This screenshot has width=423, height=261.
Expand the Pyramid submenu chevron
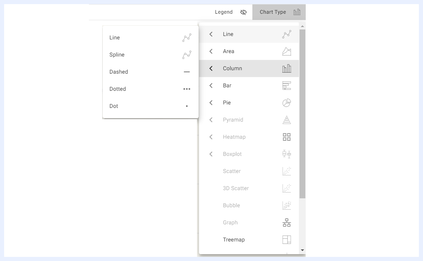tap(211, 120)
